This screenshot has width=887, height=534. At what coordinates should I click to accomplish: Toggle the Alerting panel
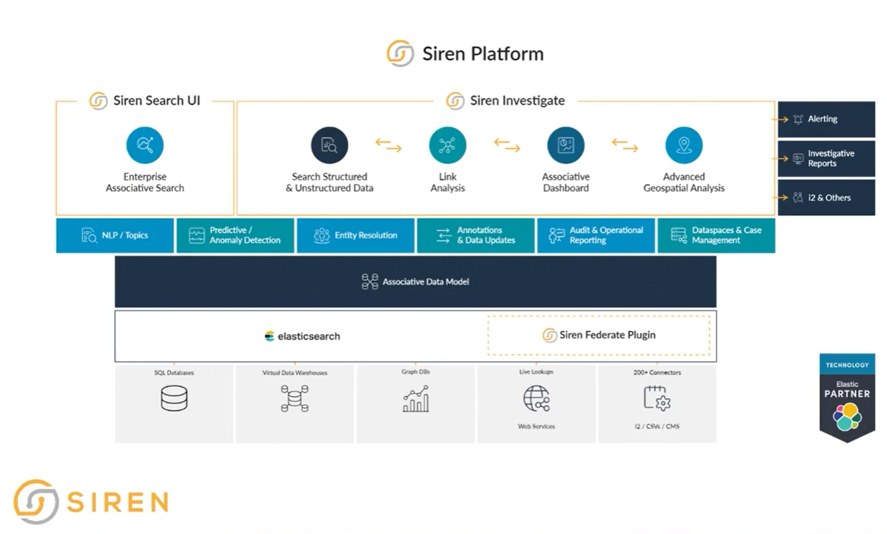[x=826, y=119]
